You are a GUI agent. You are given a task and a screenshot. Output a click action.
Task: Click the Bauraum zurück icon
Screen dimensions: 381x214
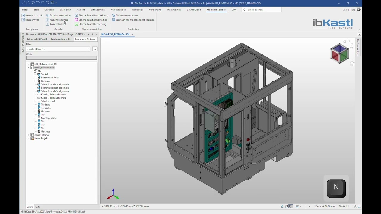[23, 15]
